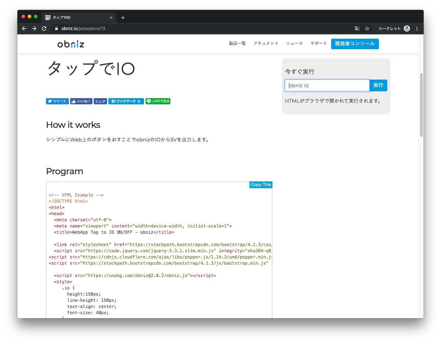Click the popper.min.js script line
This screenshot has width=441, height=343.
tap(160, 257)
